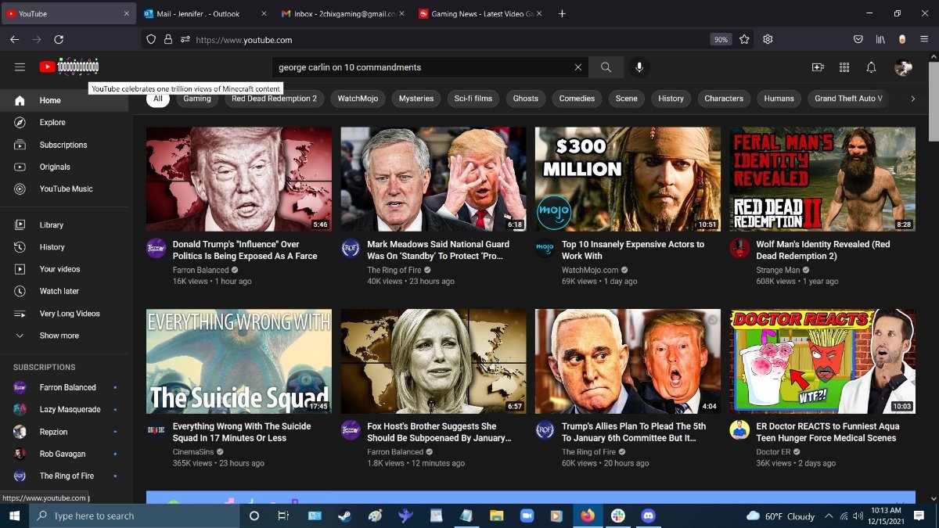939x528 pixels.
Task: Bookmark this page with the star
Action: tap(744, 39)
